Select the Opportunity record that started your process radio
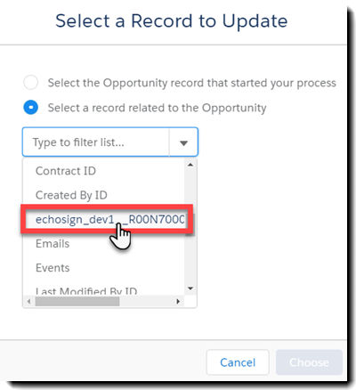Image resolution: width=356 pixels, height=390 pixels. coord(31,82)
